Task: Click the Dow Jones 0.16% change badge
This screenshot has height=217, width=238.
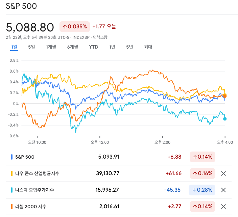Action: pyautogui.click(x=203, y=173)
